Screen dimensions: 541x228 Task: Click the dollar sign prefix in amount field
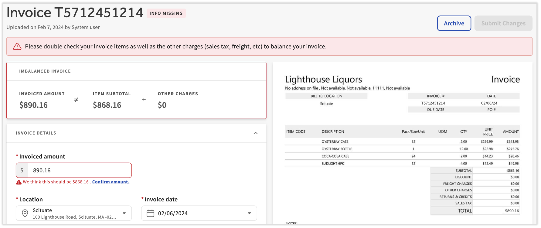click(22, 170)
